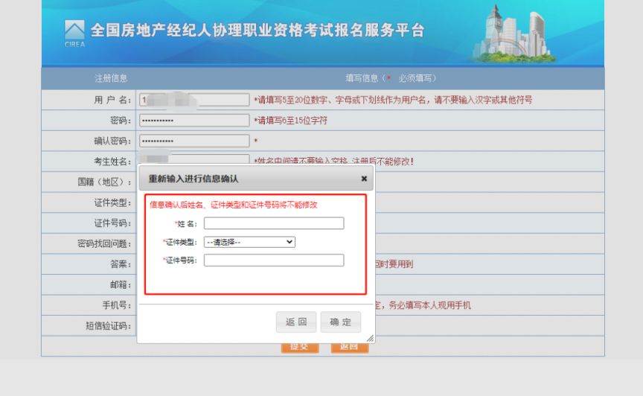Click the 答案 label
Screen dimensions: 643x396
pos(120,264)
